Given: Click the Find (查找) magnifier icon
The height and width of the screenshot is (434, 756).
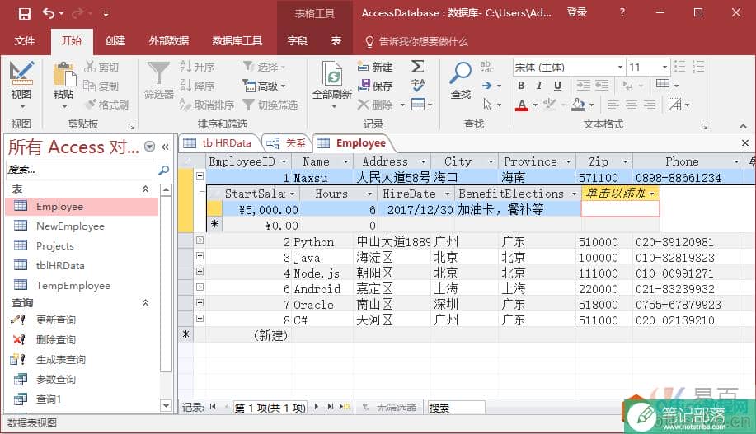Looking at the screenshot, I should (x=461, y=73).
